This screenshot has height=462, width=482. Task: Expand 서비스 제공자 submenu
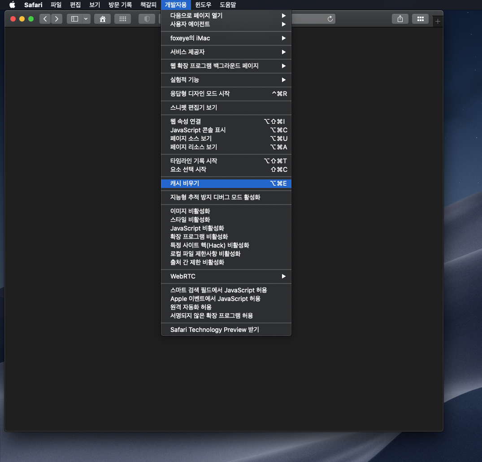pyautogui.click(x=226, y=52)
